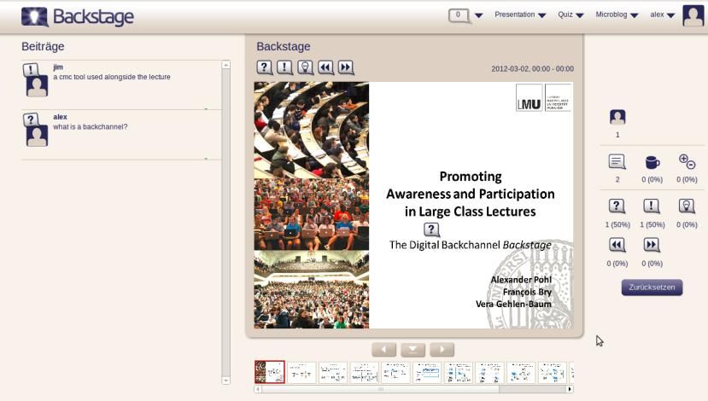Open the Presentation menu
The height and width of the screenshot is (401, 708).
pos(520,15)
